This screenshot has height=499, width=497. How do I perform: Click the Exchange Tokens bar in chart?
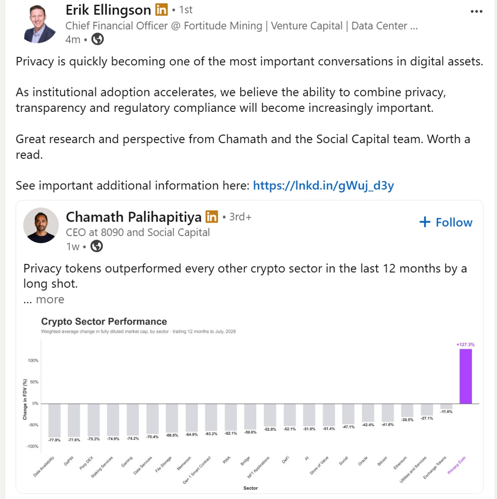(x=446, y=406)
